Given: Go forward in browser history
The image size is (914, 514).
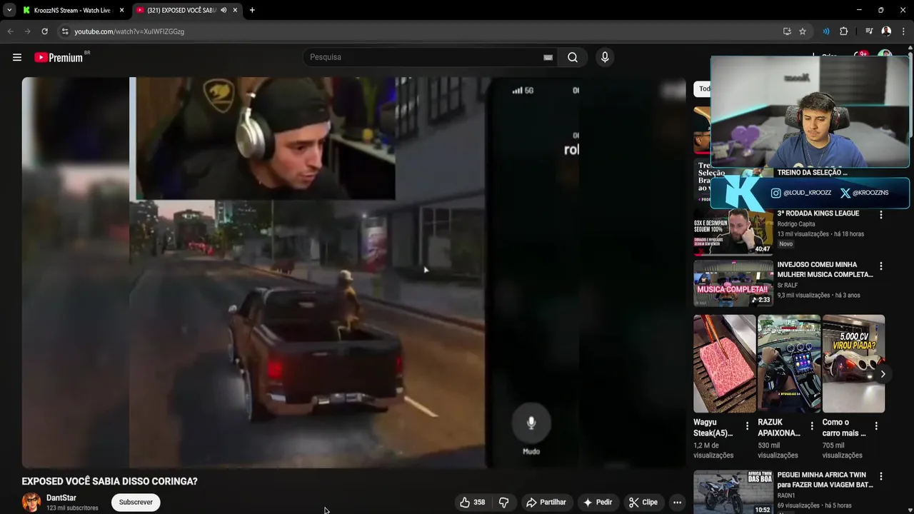Looking at the screenshot, I should point(27,31).
